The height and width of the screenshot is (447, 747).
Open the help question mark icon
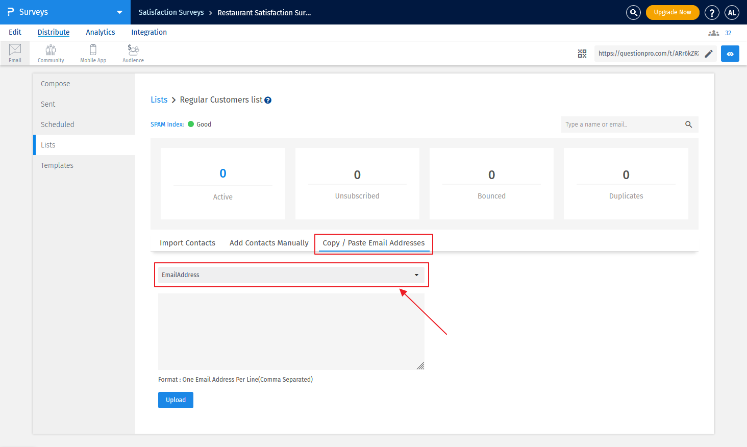[x=712, y=12]
